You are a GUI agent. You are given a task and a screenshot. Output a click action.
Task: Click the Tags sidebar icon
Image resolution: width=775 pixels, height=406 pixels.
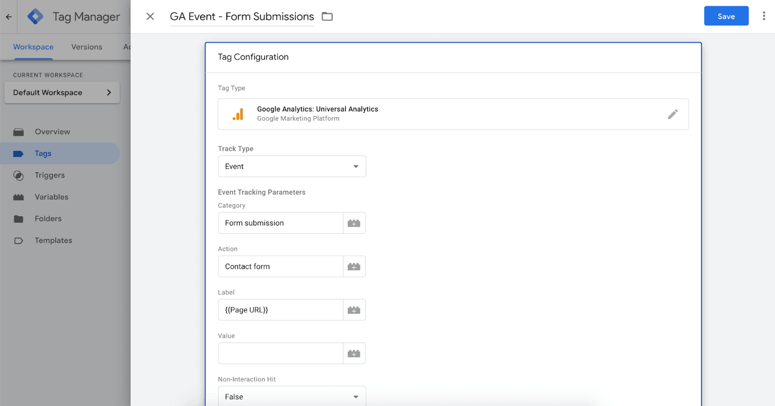pyautogui.click(x=19, y=154)
